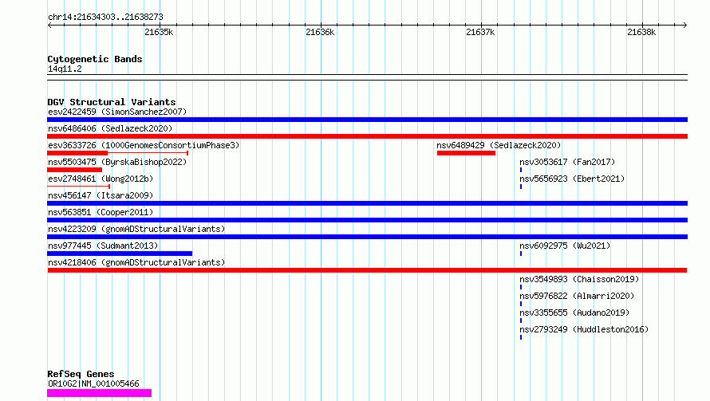Select the blue bar under nsv4223209
The image size is (710, 401).
[x=367, y=237]
